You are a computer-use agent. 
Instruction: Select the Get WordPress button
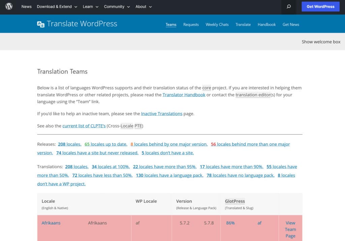click(x=320, y=6)
